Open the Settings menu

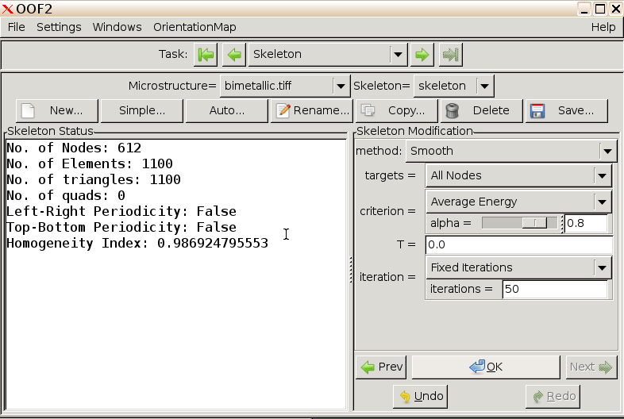59,27
